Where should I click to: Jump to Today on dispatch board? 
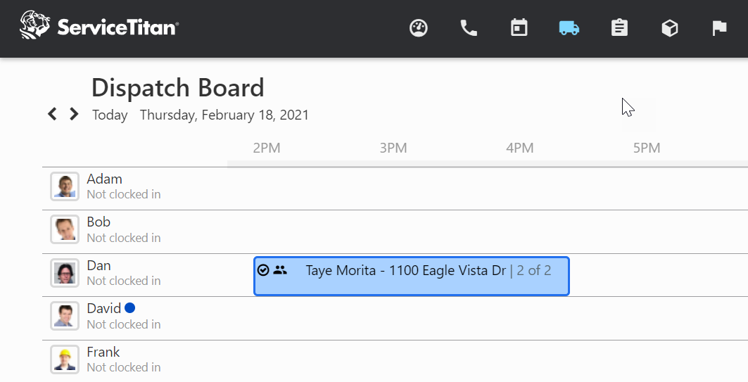coord(110,115)
